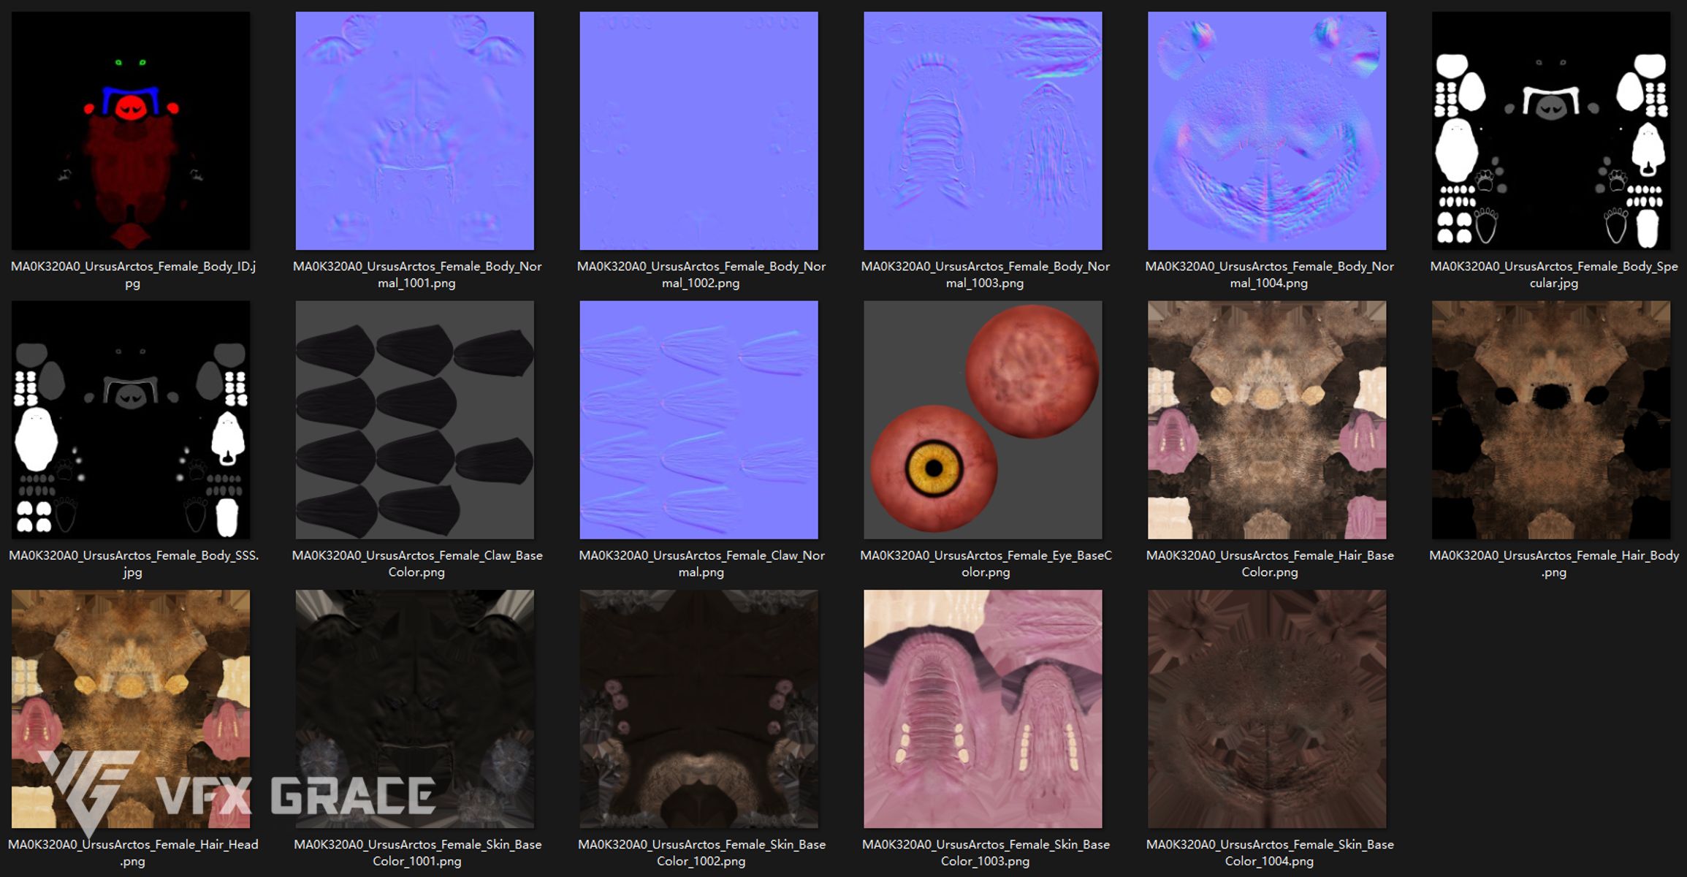Click file name MA0K320A0_UrsusArctos_Female_Body_Normal_1003.png
Image resolution: width=1687 pixels, height=877 pixels.
pos(986,275)
